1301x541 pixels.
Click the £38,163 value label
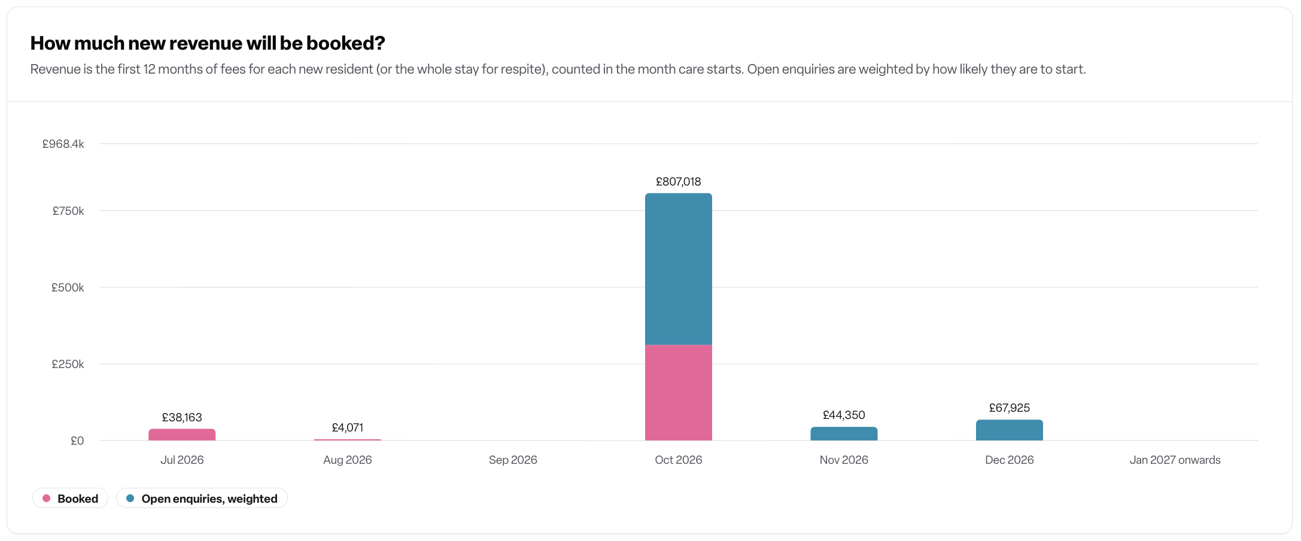point(182,417)
